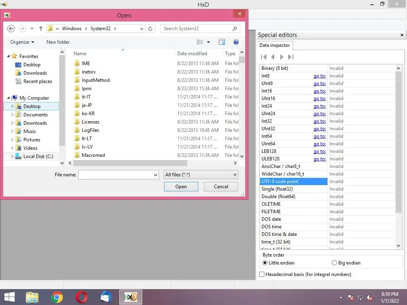Image resolution: width=407 pixels, height=305 pixels.
Task: Open the dialog help icon
Action: pyautogui.click(x=236, y=42)
